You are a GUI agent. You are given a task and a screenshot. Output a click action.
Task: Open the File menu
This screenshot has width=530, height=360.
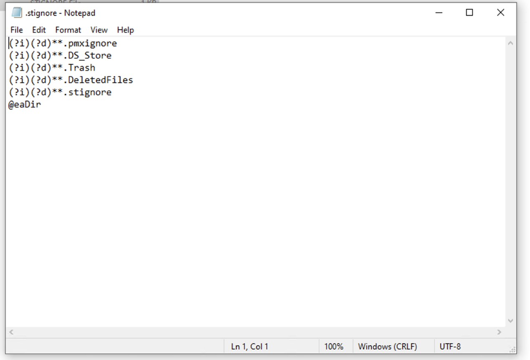(x=17, y=30)
